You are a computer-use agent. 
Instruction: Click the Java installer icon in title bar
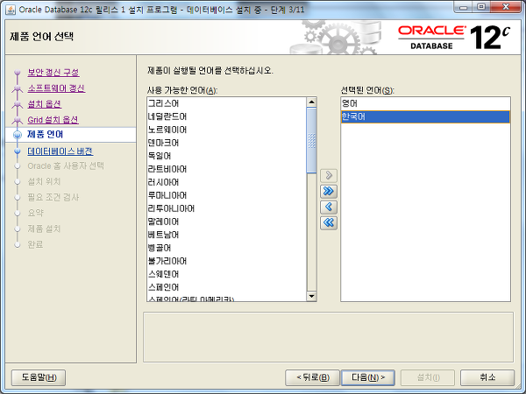[11, 10]
